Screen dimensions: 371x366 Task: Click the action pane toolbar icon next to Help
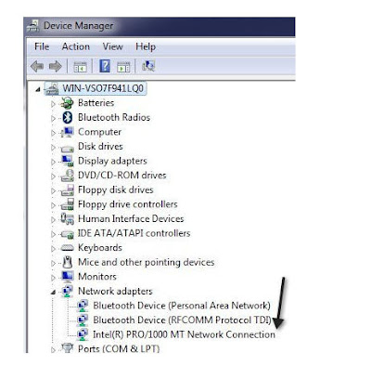tap(123, 67)
